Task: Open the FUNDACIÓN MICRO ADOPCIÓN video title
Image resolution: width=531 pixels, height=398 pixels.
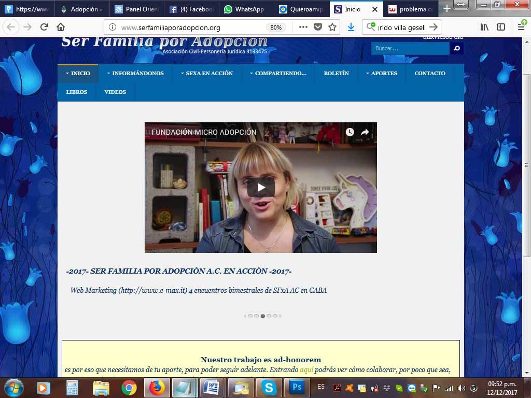Action: (204, 132)
